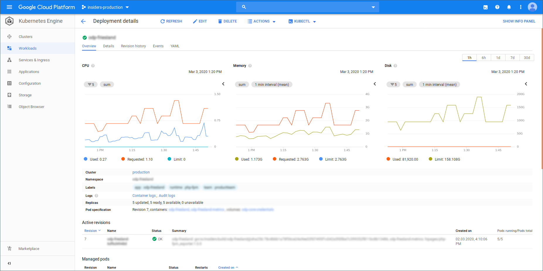Click the Memory help icon
Image resolution: width=543 pixels, height=271 pixels.
(x=250, y=66)
